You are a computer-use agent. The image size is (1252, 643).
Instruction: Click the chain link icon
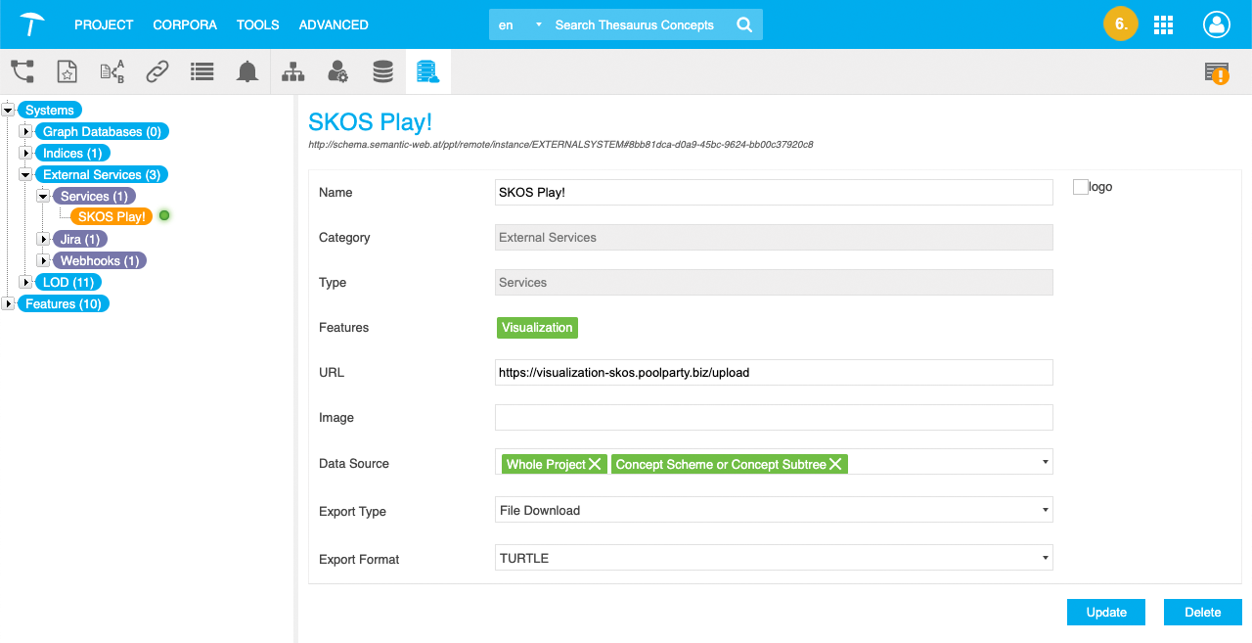156,71
